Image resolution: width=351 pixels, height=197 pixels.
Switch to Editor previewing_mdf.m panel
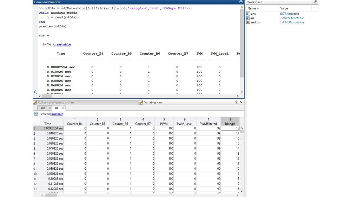click(x=56, y=103)
